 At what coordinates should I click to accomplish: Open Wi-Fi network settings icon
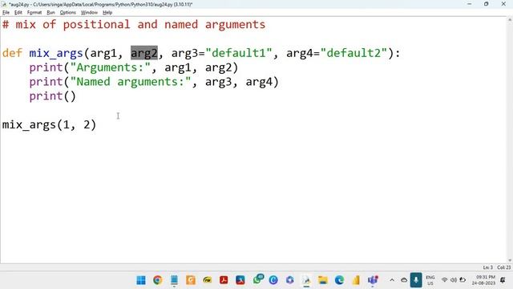pos(444,280)
